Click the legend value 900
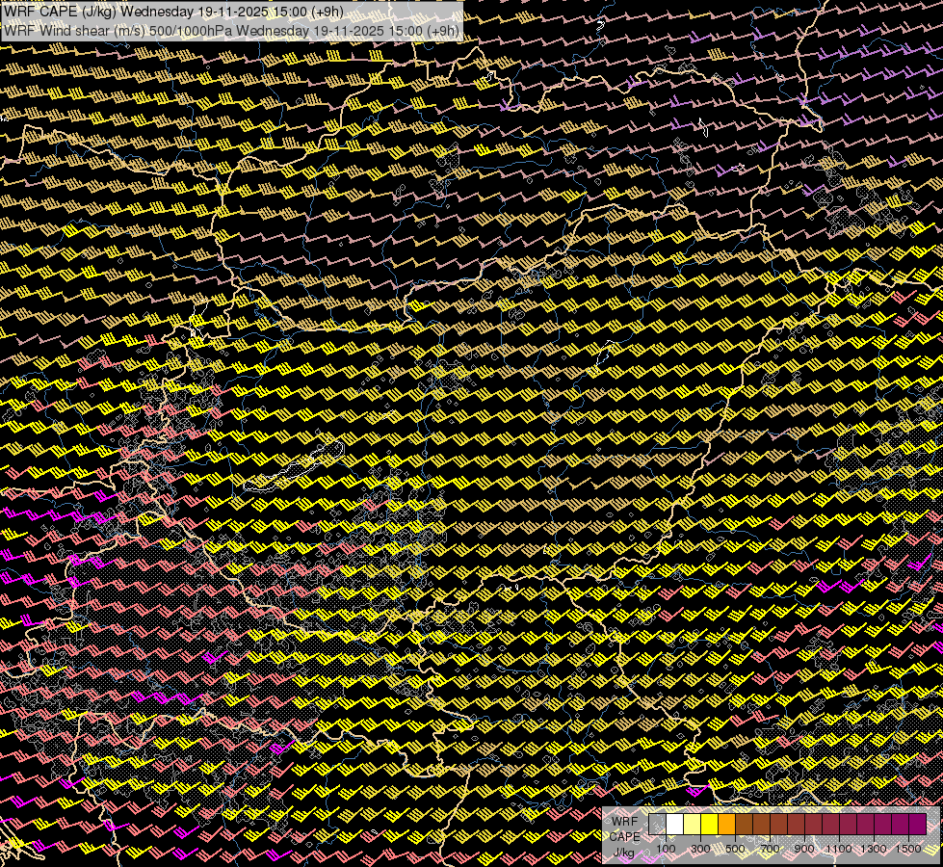943x867 pixels. [804, 849]
